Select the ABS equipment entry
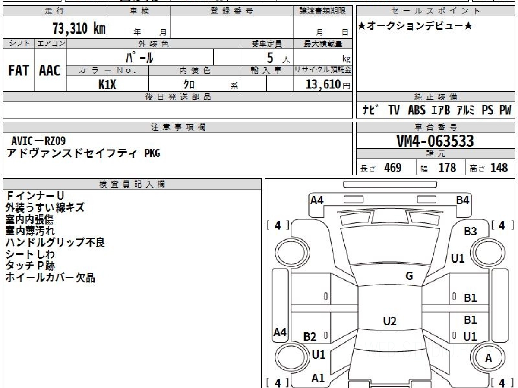Screen dimensions: 518x388 (x=417, y=110)
